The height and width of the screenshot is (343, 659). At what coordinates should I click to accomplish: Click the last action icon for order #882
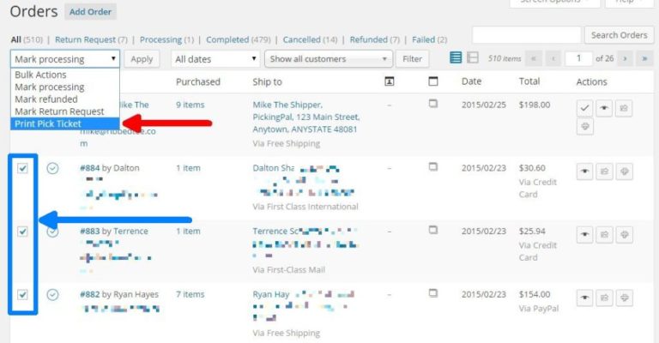tap(626, 297)
